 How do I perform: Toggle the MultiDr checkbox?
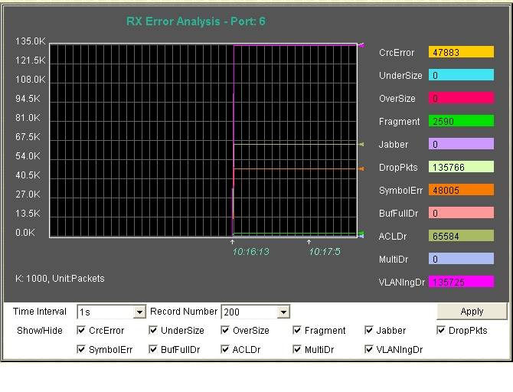298,350
